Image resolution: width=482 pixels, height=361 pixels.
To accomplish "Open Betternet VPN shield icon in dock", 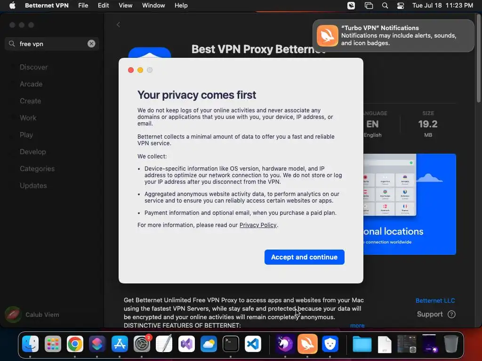I will click(x=330, y=344).
